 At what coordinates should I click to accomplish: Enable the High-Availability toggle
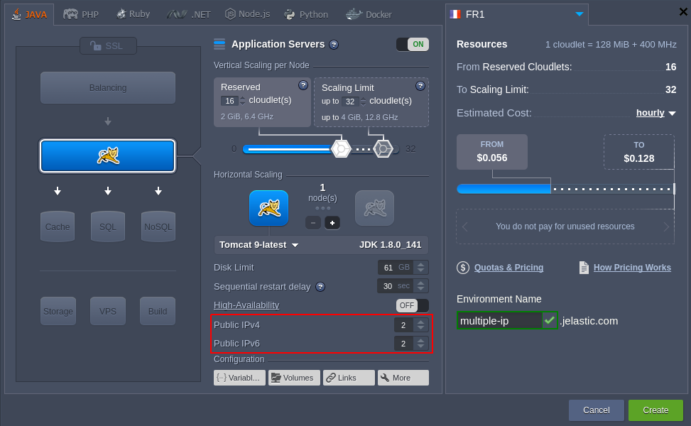413,305
